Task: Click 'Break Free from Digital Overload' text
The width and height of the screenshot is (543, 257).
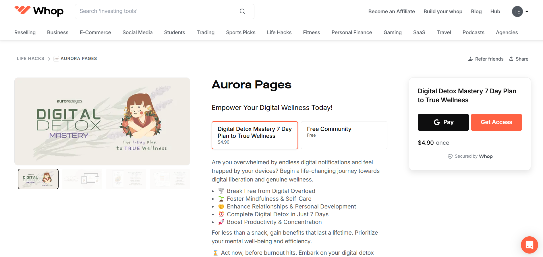Action: pyautogui.click(x=271, y=191)
